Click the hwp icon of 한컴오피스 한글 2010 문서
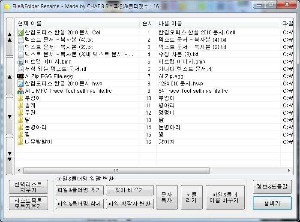This screenshot has width=300, height=222. [x=21, y=83]
